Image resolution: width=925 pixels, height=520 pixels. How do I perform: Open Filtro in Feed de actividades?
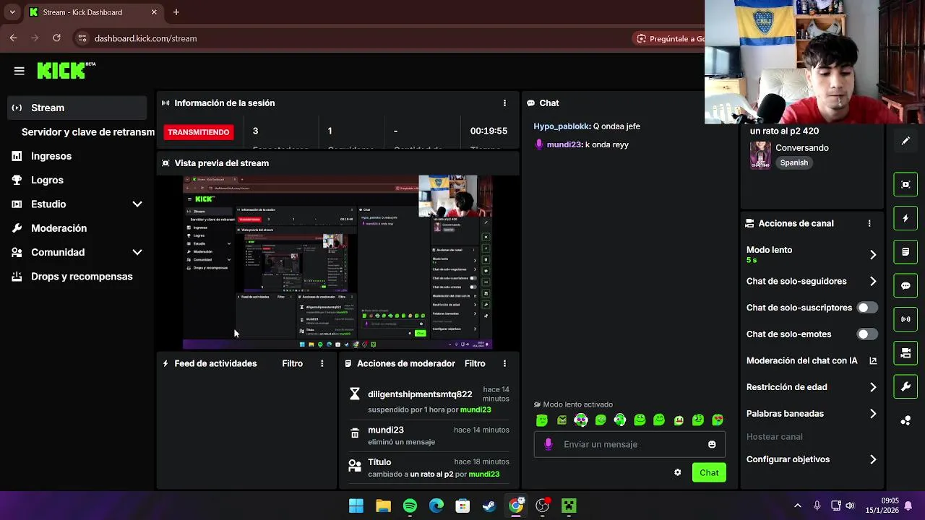click(293, 363)
